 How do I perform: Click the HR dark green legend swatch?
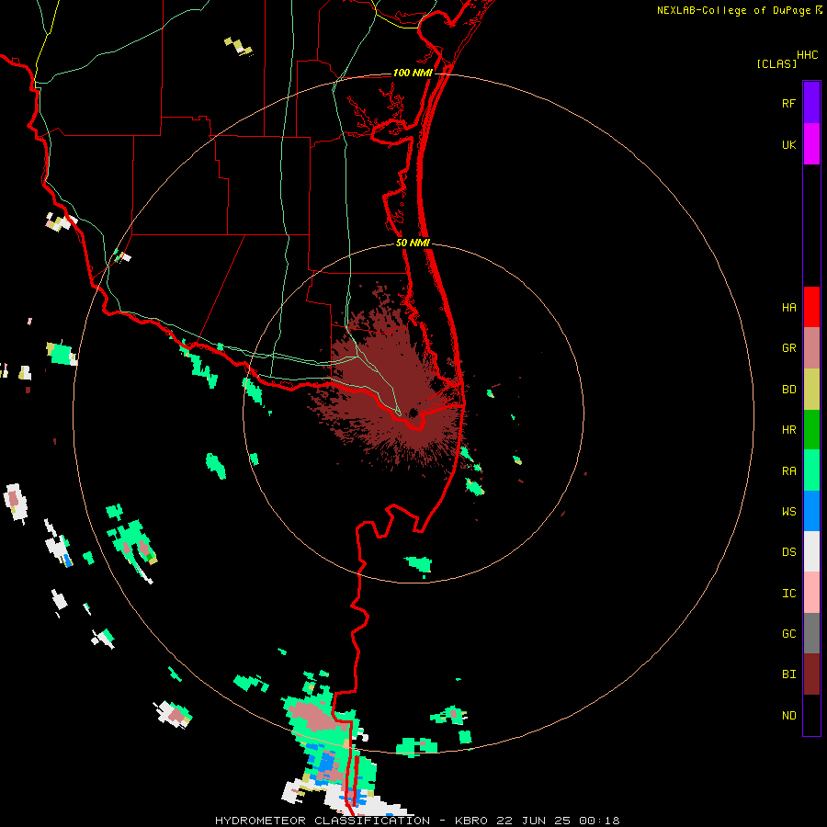click(811, 430)
